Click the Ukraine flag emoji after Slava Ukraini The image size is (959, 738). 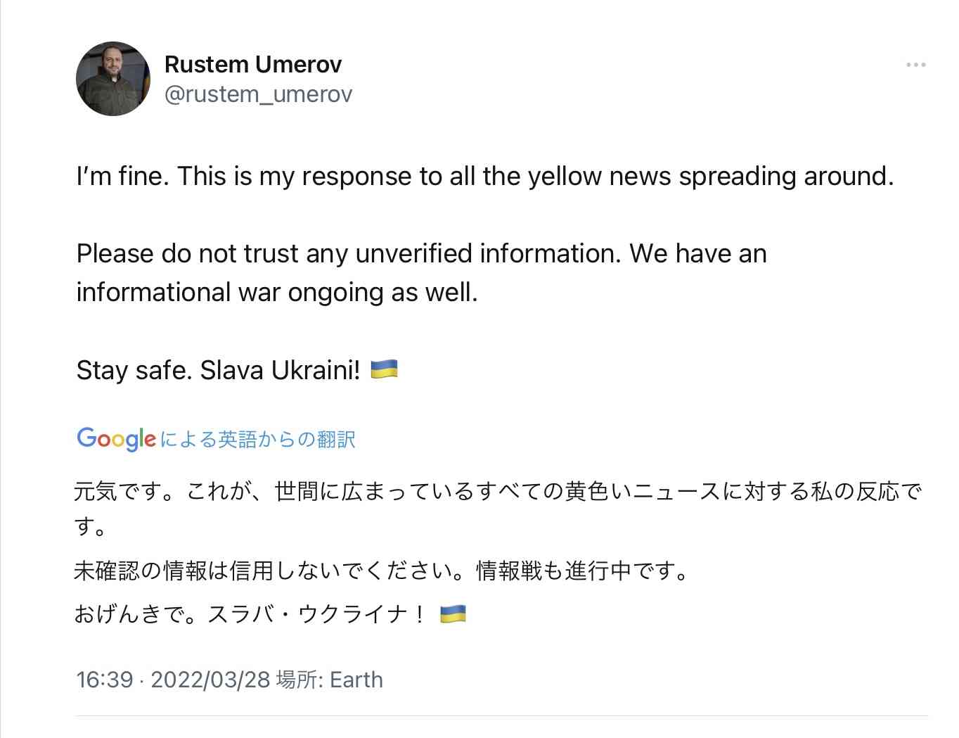point(384,369)
